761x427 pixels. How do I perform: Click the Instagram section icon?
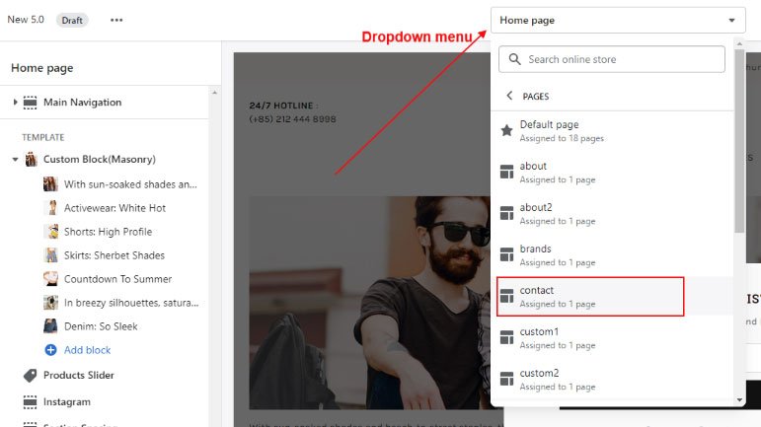30,402
